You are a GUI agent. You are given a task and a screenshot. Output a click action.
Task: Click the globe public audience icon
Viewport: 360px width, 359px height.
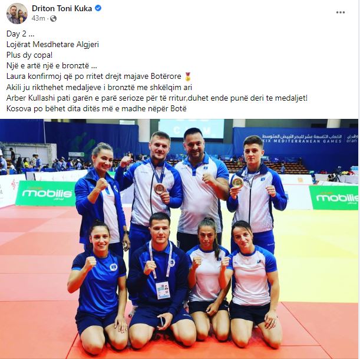point(53,18)
